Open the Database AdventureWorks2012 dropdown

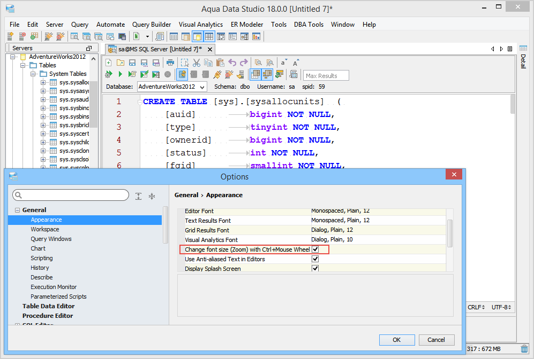pyautogui.click(x=202, y=87)
